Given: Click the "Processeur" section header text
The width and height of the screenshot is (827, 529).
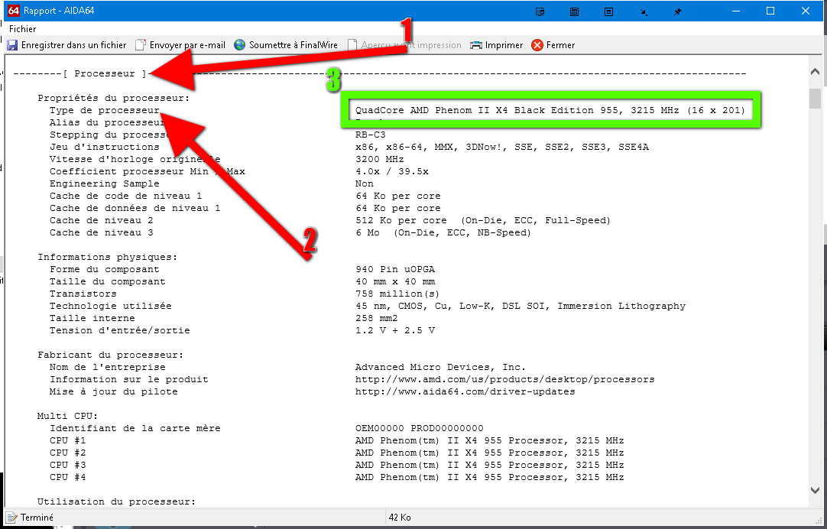Looking at the screenshot, I should (x=105, y=74).
